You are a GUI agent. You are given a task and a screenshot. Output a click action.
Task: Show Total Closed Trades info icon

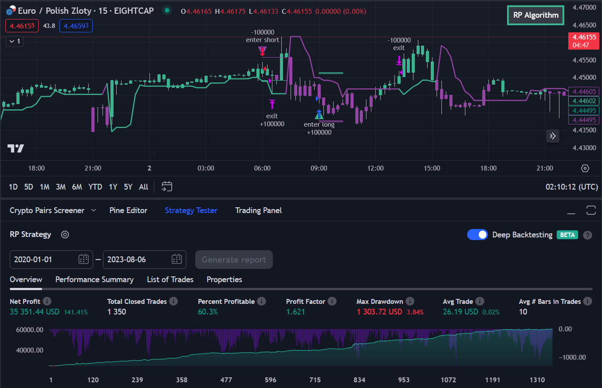[x=173, y=301]
